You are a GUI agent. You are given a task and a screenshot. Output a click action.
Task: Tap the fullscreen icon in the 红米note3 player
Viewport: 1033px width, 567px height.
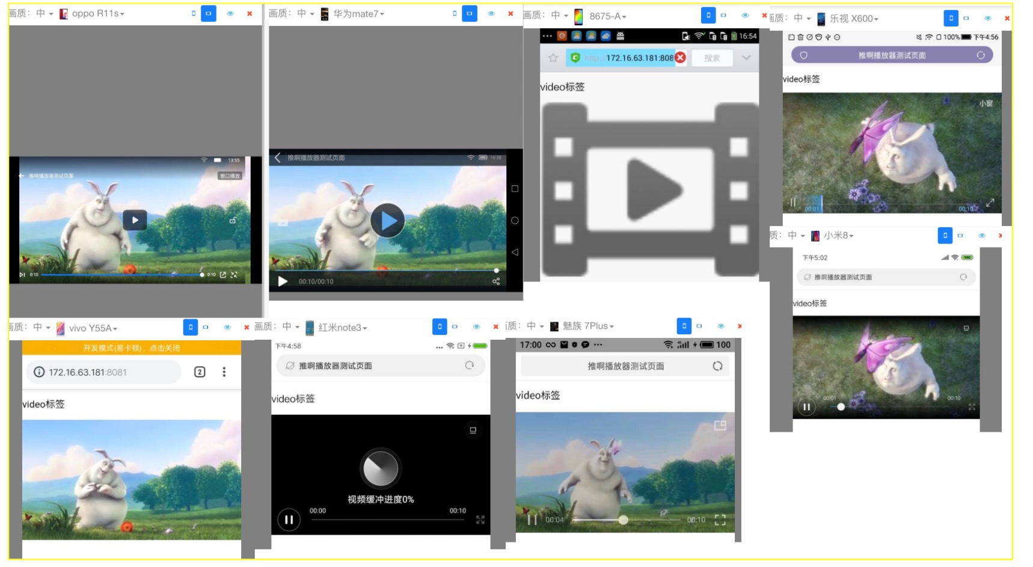pos(480,519)
